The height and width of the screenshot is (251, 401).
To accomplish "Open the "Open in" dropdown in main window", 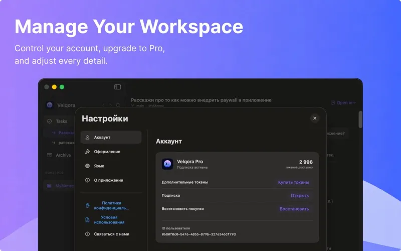I will point(343,103).
